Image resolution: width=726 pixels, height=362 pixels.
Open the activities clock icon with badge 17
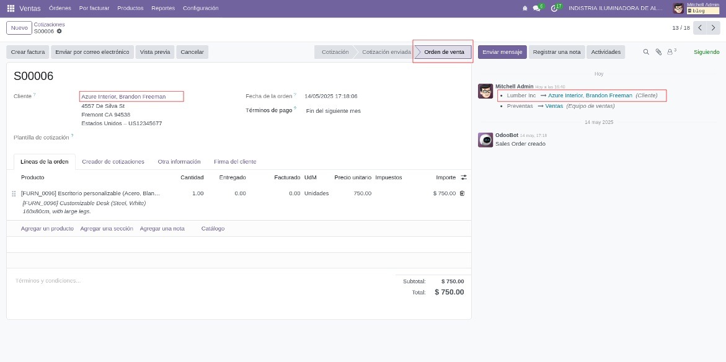coord(554,8)
